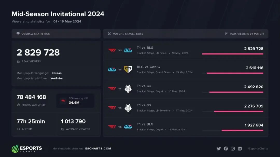The width and height of the screenshot is (280, 157).
Task: Click the Gen.G logo in the Grand Finals row
Action: click(x=128, y=69)
